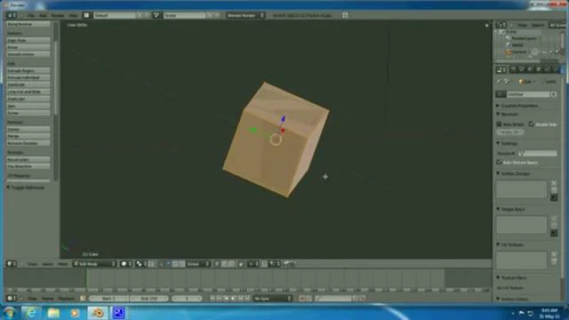Open the viewport shading selector
Screen dimensions: 569x320
pos(126,264)
